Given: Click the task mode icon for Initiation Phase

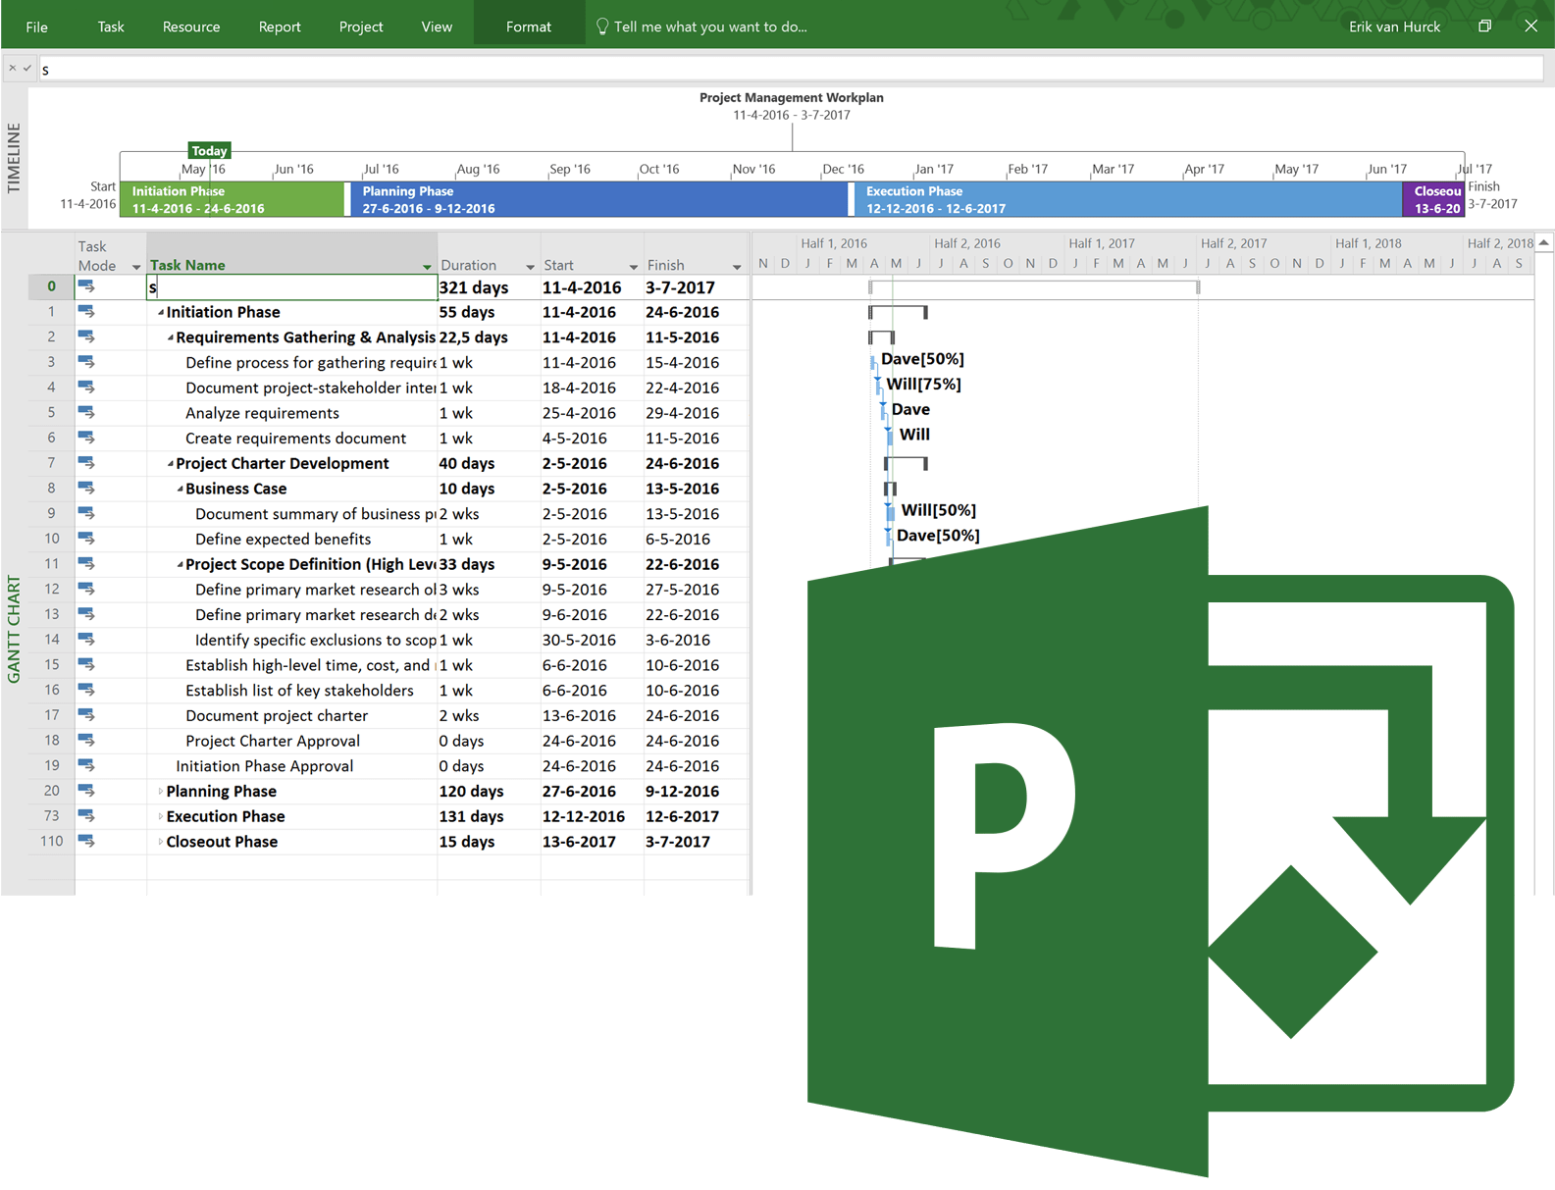Looking at the screenshot, I should [x=86, y=312].
